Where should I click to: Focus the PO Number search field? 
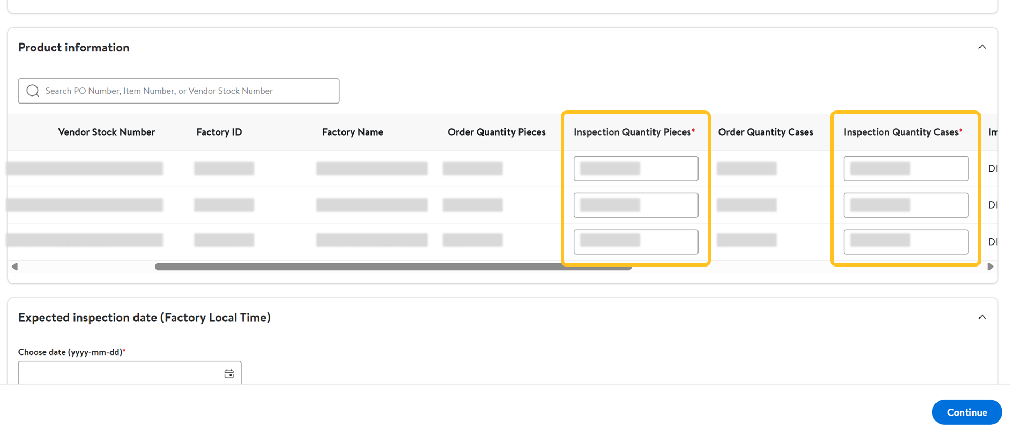tap(179, 91)
